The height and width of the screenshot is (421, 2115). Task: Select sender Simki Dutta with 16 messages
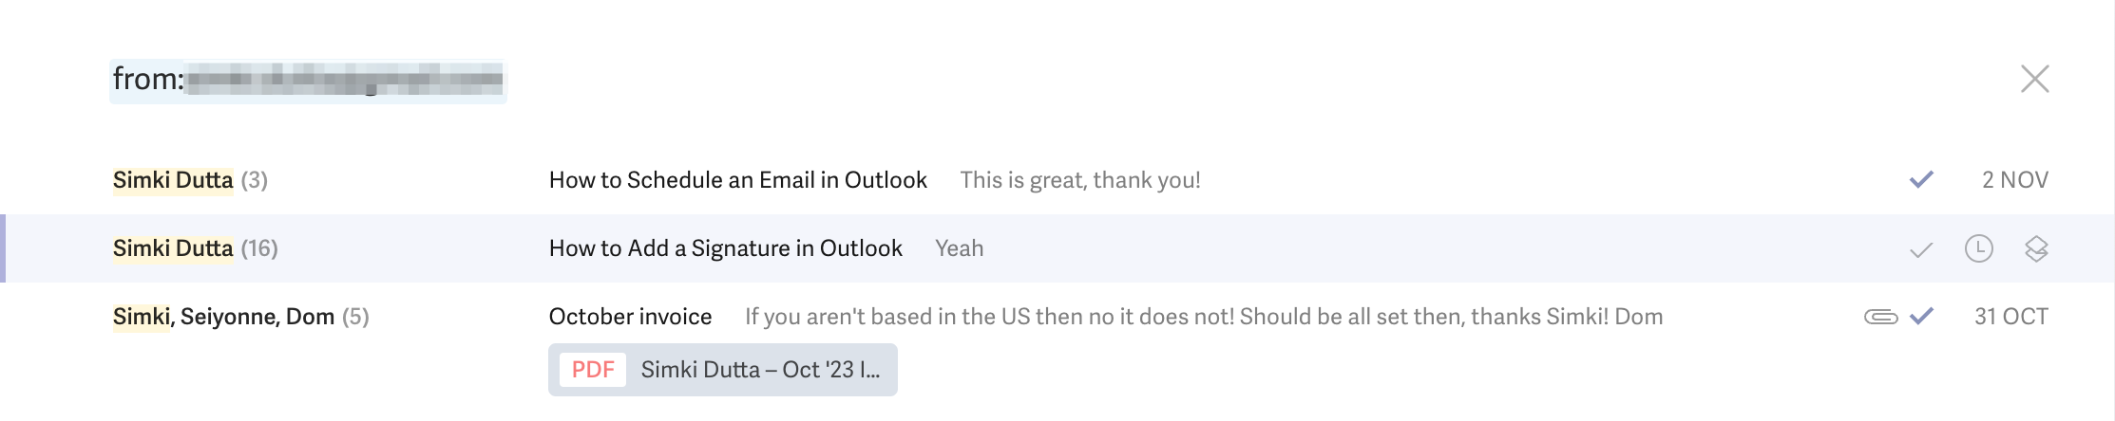tap(195, 248)
